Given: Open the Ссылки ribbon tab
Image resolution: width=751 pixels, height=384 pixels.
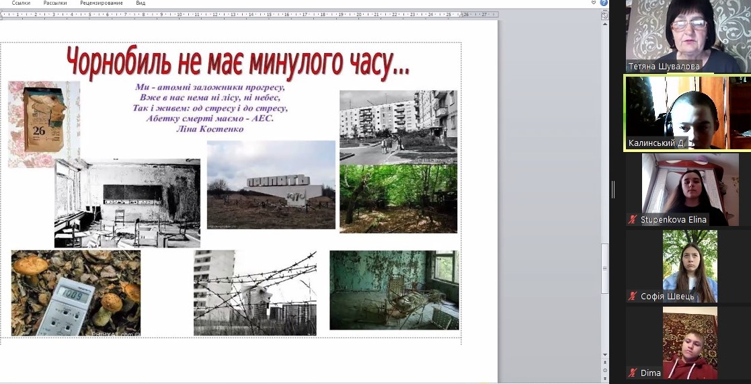Looking at the screenshot, I should [x=21, y=3].
